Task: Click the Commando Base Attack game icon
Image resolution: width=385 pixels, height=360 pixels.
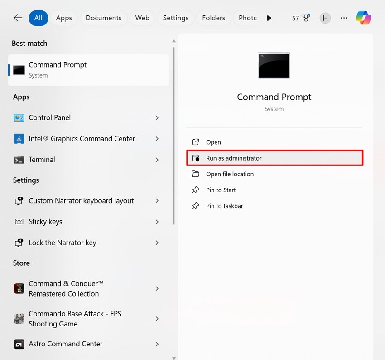Action: (19, 319)
